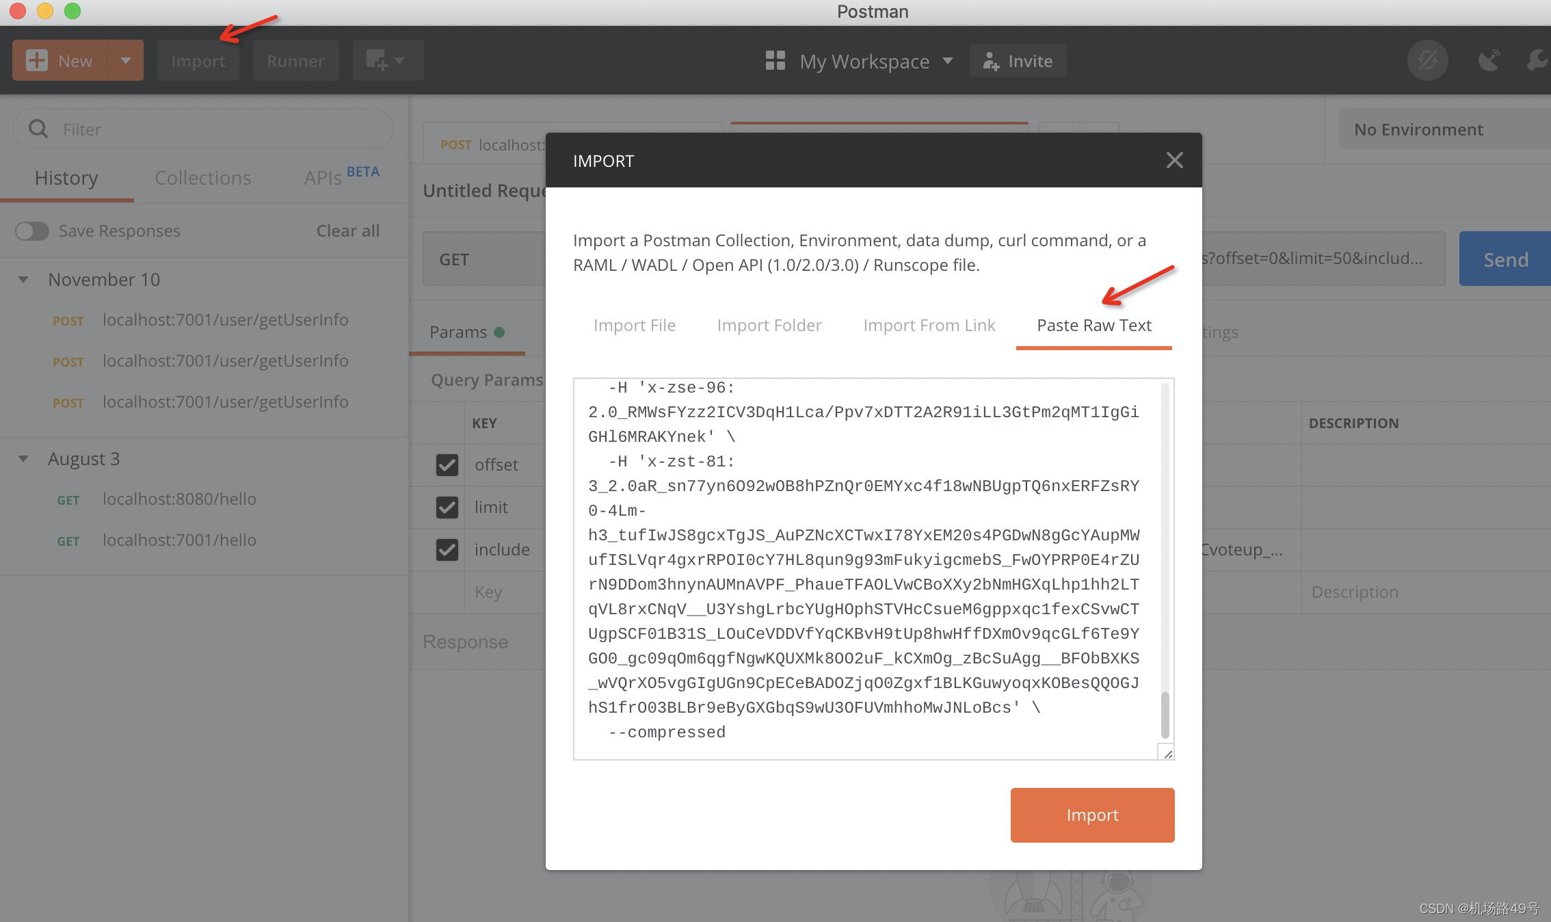Click the workspace grid icon beside My Workspace
1551x922 pixels.
pos(775,60)
